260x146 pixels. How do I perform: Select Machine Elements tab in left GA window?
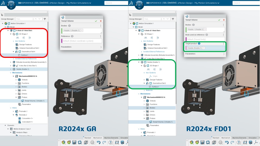pyautogui.click(x=111, y=138)
